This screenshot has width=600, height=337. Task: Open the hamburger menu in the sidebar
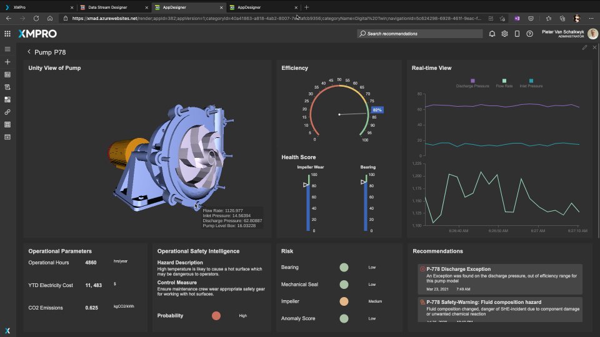click(7, 49)
